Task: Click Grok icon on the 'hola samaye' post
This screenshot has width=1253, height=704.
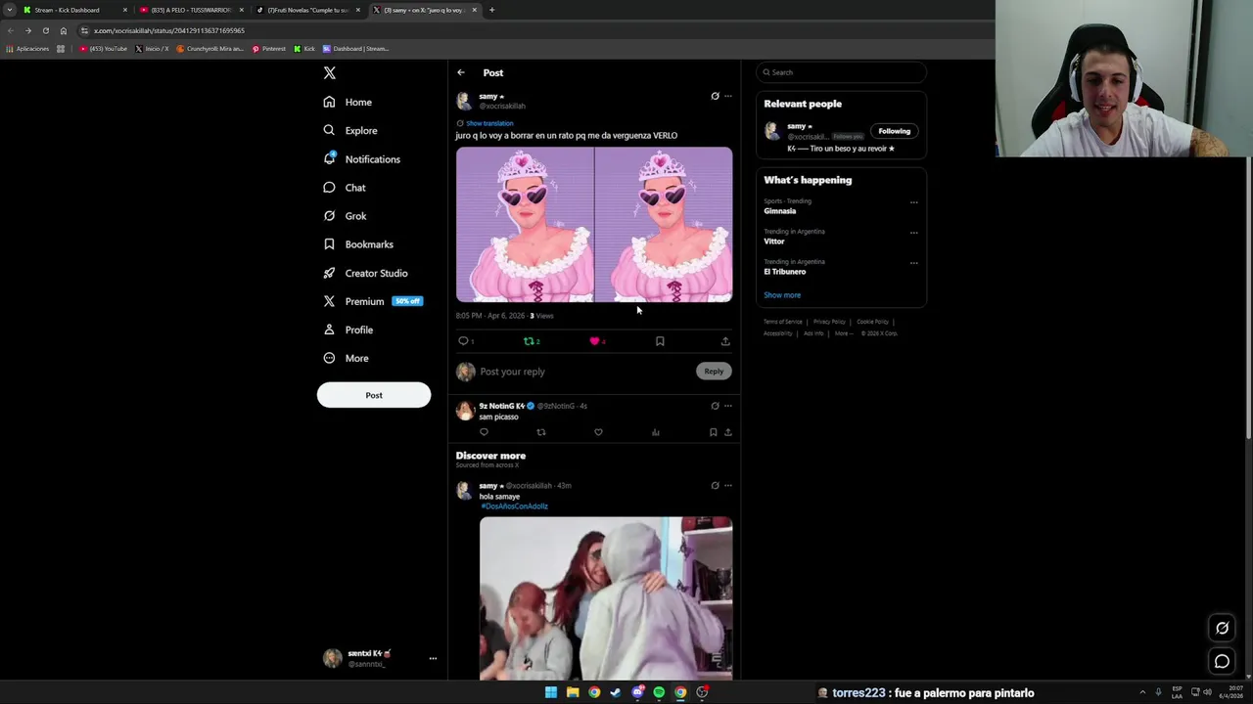Action: pyautogui.click(x=715, y=486)
